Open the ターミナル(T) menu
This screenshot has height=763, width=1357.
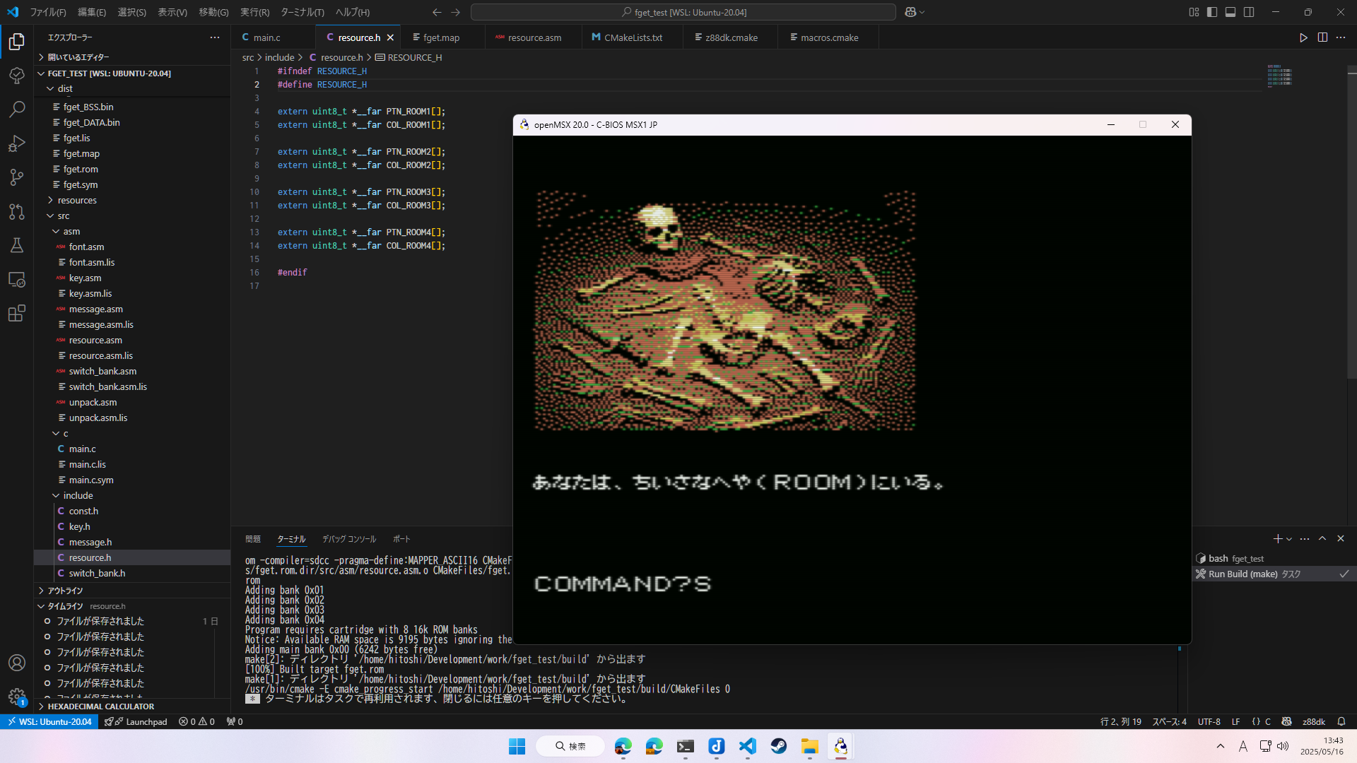[x=302, y=12]
